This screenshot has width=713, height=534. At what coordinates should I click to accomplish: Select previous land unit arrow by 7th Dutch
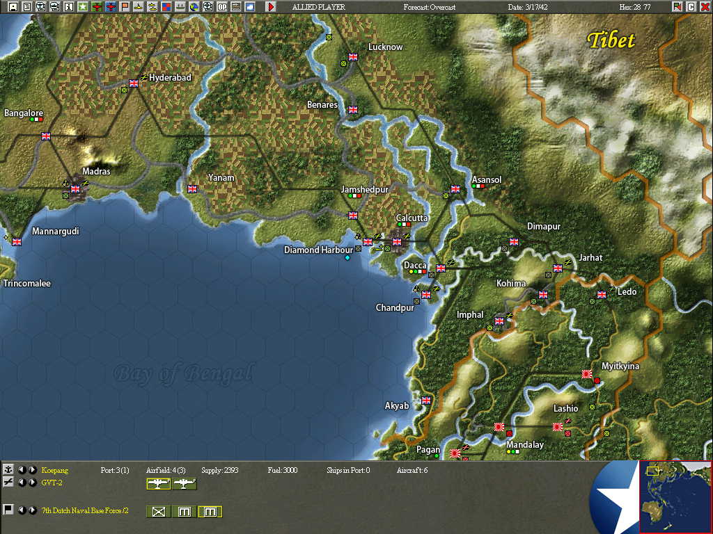point(22,510)
